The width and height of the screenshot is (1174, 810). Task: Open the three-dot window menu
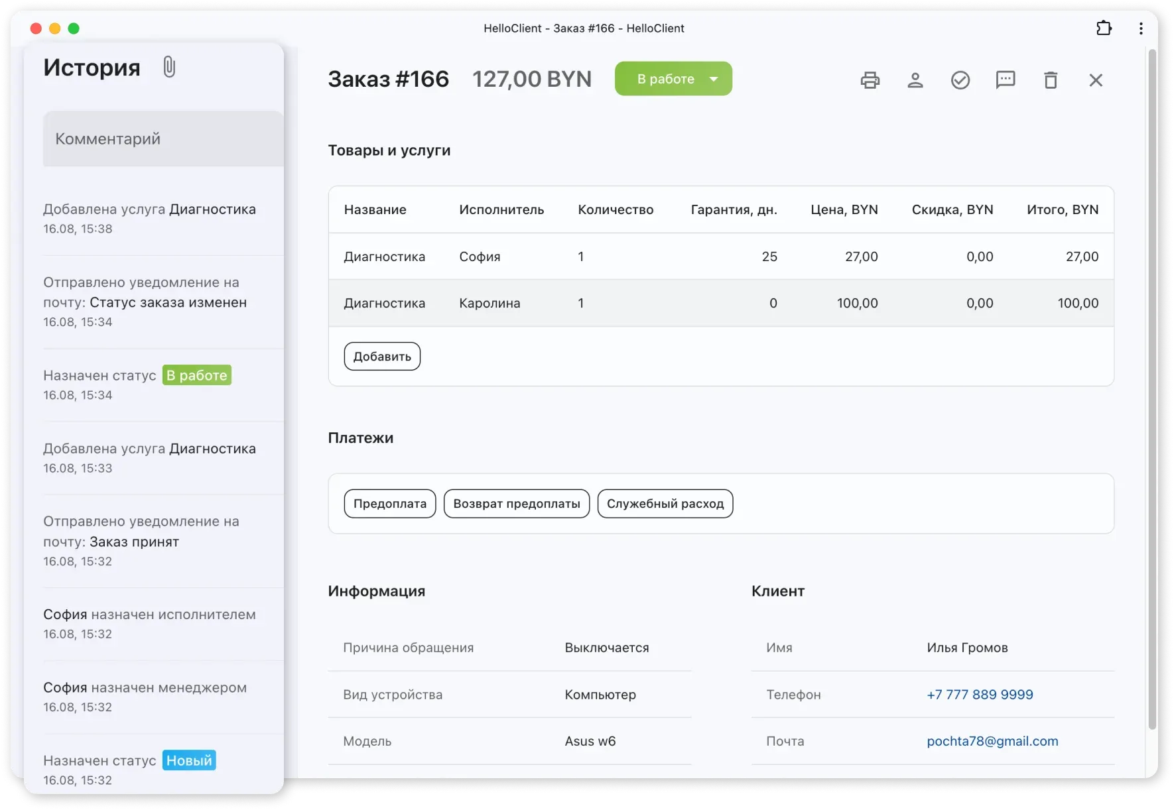(1140, 29)
